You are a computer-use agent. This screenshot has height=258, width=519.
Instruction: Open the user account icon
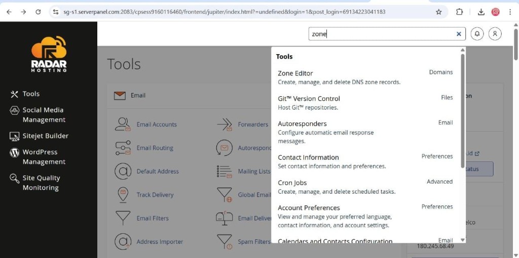pyautogui.click(x=495, y=34)
